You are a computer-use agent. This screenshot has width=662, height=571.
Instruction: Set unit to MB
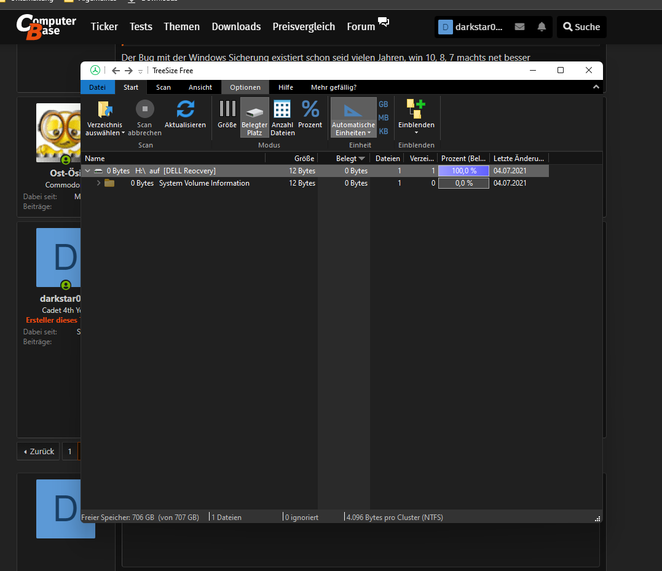(x=384, y=118)
